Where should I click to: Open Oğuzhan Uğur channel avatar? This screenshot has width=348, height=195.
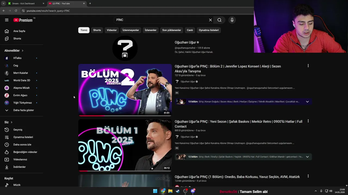tap(125, 48)
